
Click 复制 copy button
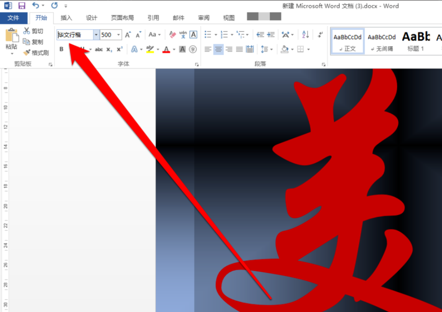tap(33, 42)
